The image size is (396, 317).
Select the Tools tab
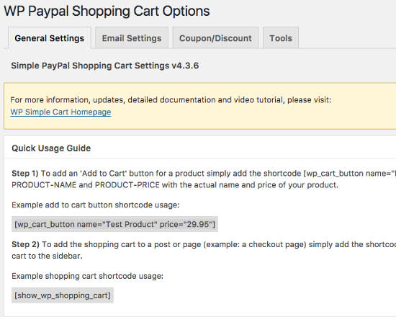tap(281, 38)
